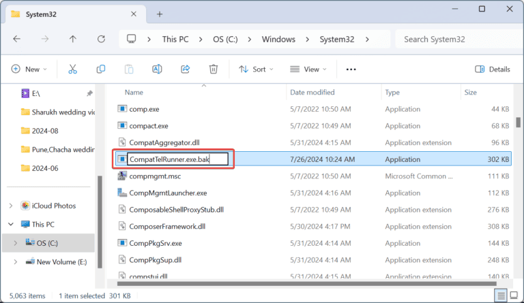Click the Share icon in toolbar
The height and width of the screenshot is (303, 524).
click(x=186, y=69)
